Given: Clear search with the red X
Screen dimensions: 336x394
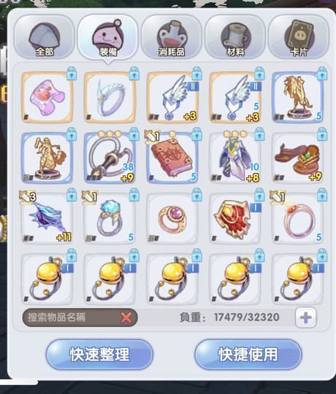Looking at the screenshot, I should pyautogui.click(x=126, y=317).
